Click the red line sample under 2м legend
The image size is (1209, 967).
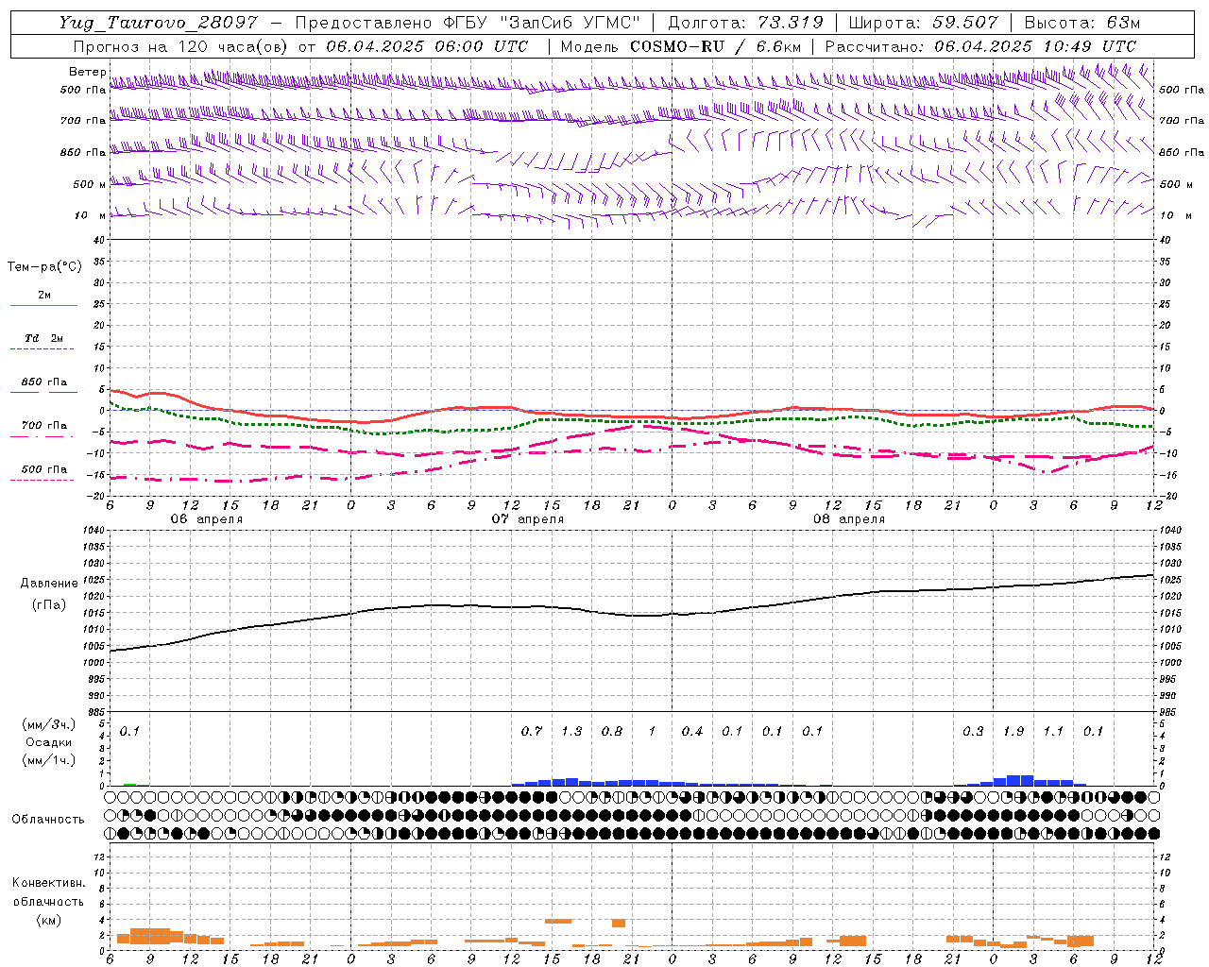point(43,306)
